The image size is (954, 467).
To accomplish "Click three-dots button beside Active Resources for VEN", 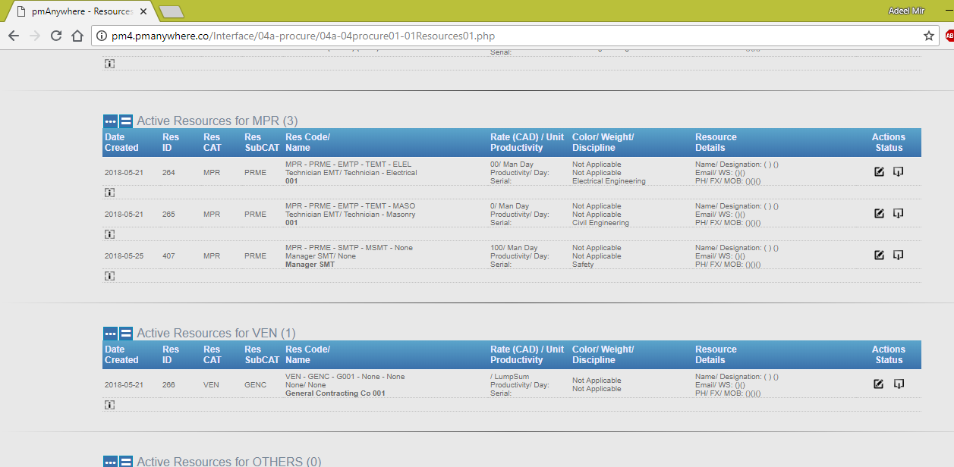I will click(110, 334).
